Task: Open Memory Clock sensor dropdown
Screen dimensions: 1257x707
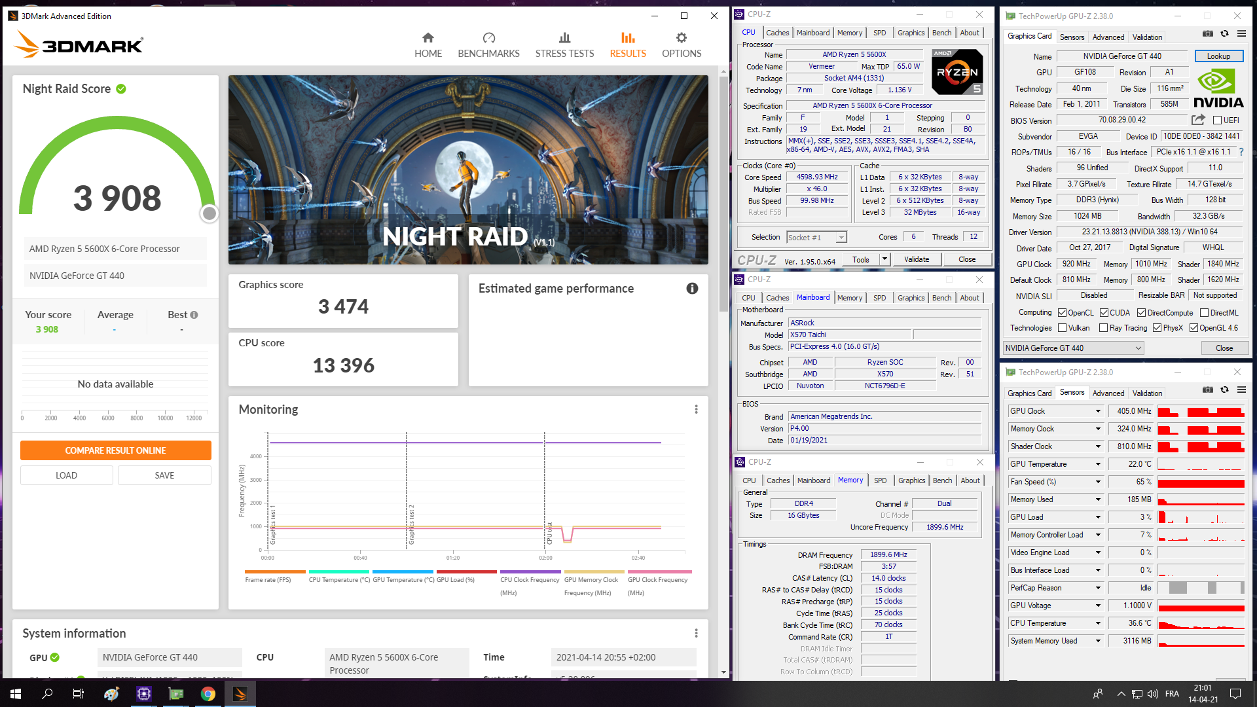Action: (x=1098, y=429)
